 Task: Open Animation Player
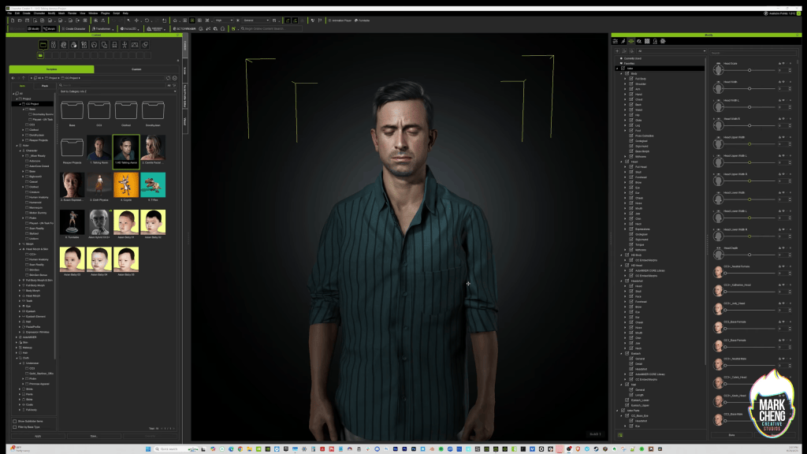340,20
